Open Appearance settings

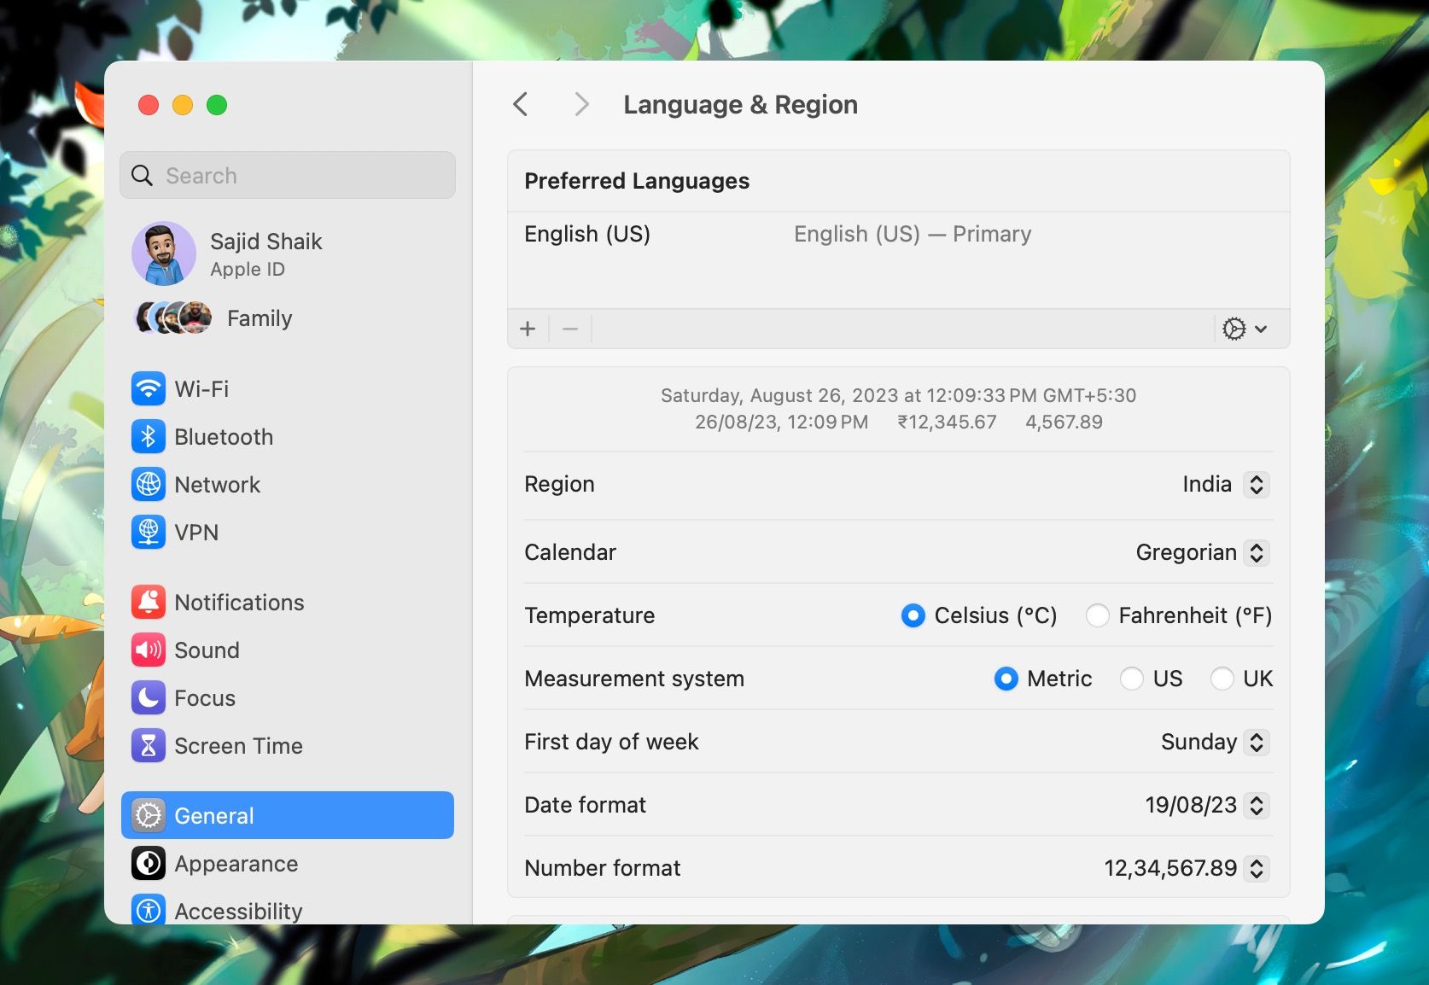click(236, 863)
